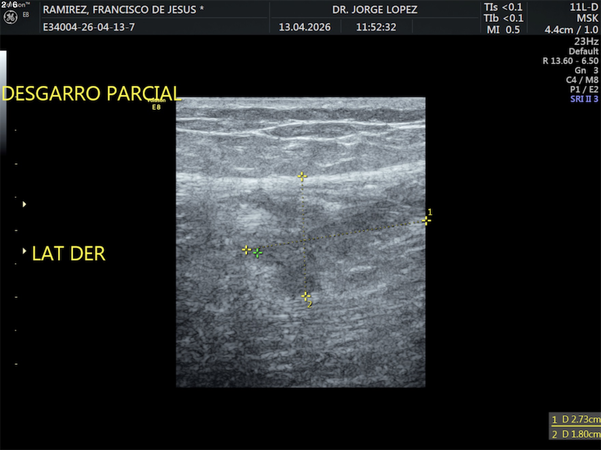Viewport: 601px width, 450px height.
Task: Click the exam date 13.04.2026
Action: (305, 27)
